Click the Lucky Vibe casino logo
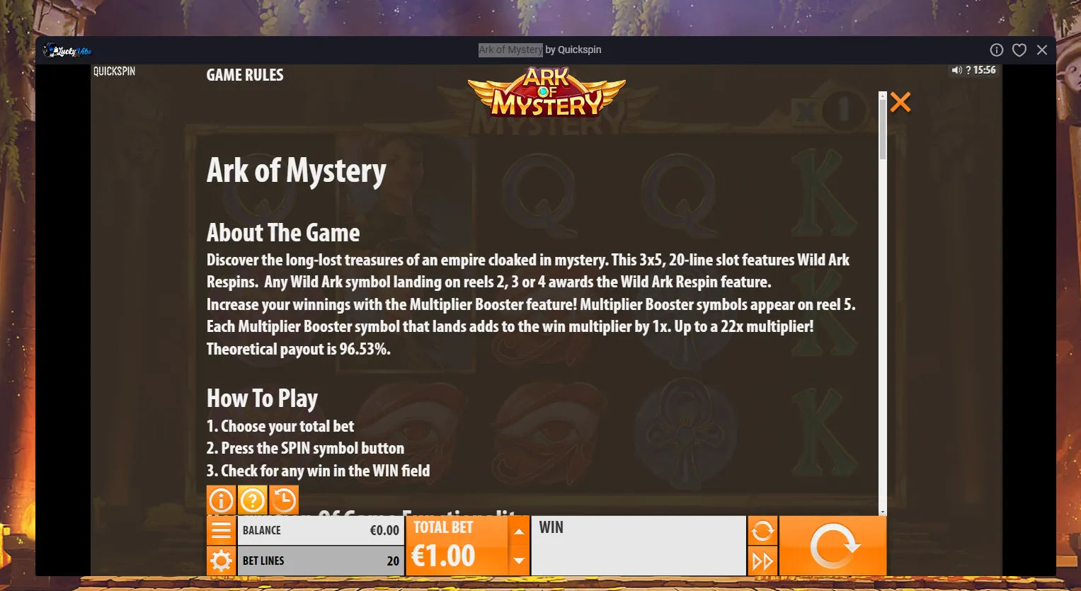The width and height of the screenshot is (1081, 591). click(x=68, y=50)
